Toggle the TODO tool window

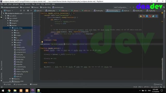(x=8, y=84)
